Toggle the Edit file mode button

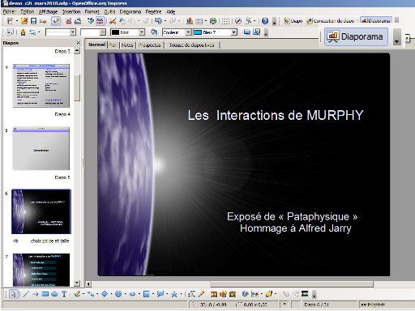(x=56, y=21)
